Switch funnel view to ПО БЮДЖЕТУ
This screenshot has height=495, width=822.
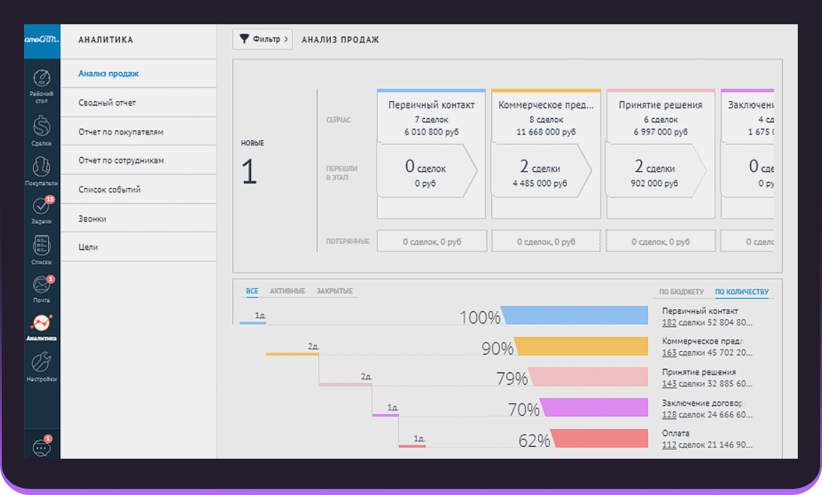(681, 292)
